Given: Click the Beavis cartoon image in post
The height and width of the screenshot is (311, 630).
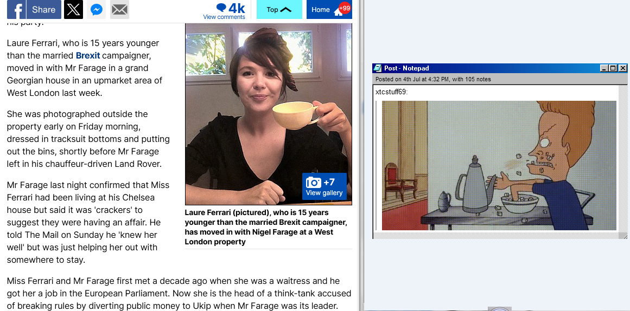Looking at the screenshot, I should (499, 165).
